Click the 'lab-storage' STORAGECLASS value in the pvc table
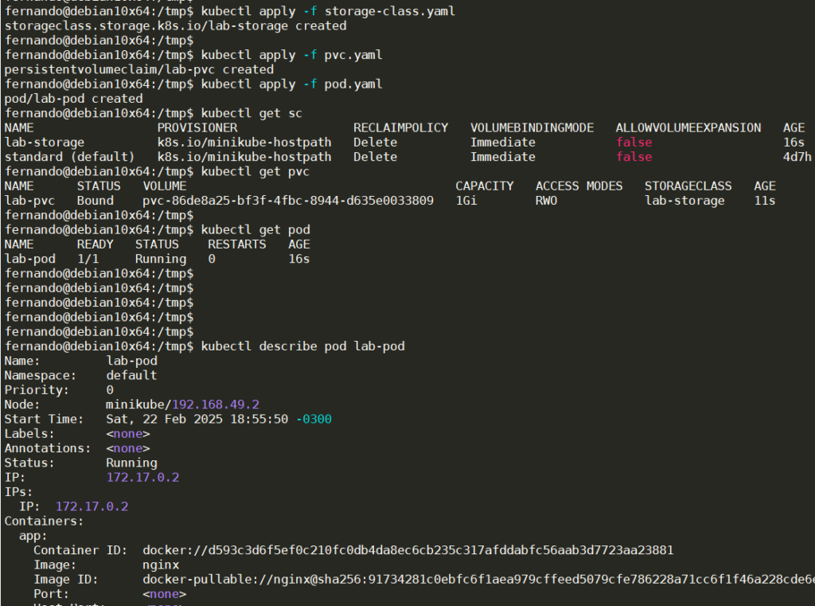The image size is (815, 606). [x=684, y=201]
